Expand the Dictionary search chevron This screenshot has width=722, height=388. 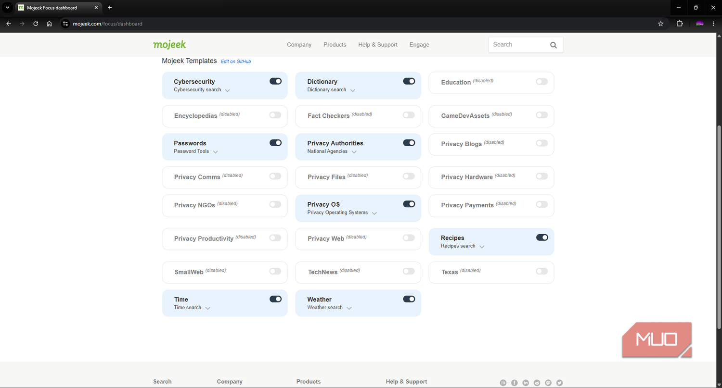tap(353, 90)
